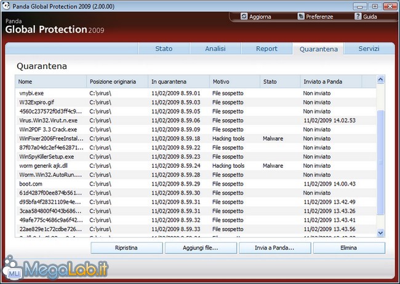Click Malware status of worm generik row
The width and height of the screenshot is (400, 284).
273,166
